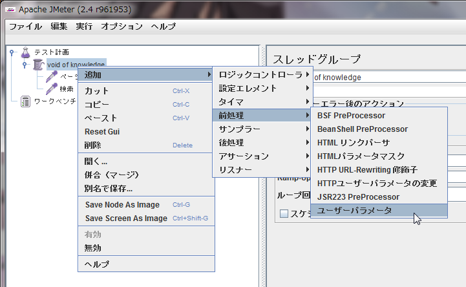Viewport: 466px width, 287px height.
Task: Click the test plan flask icon
Action: coord(26,52)
